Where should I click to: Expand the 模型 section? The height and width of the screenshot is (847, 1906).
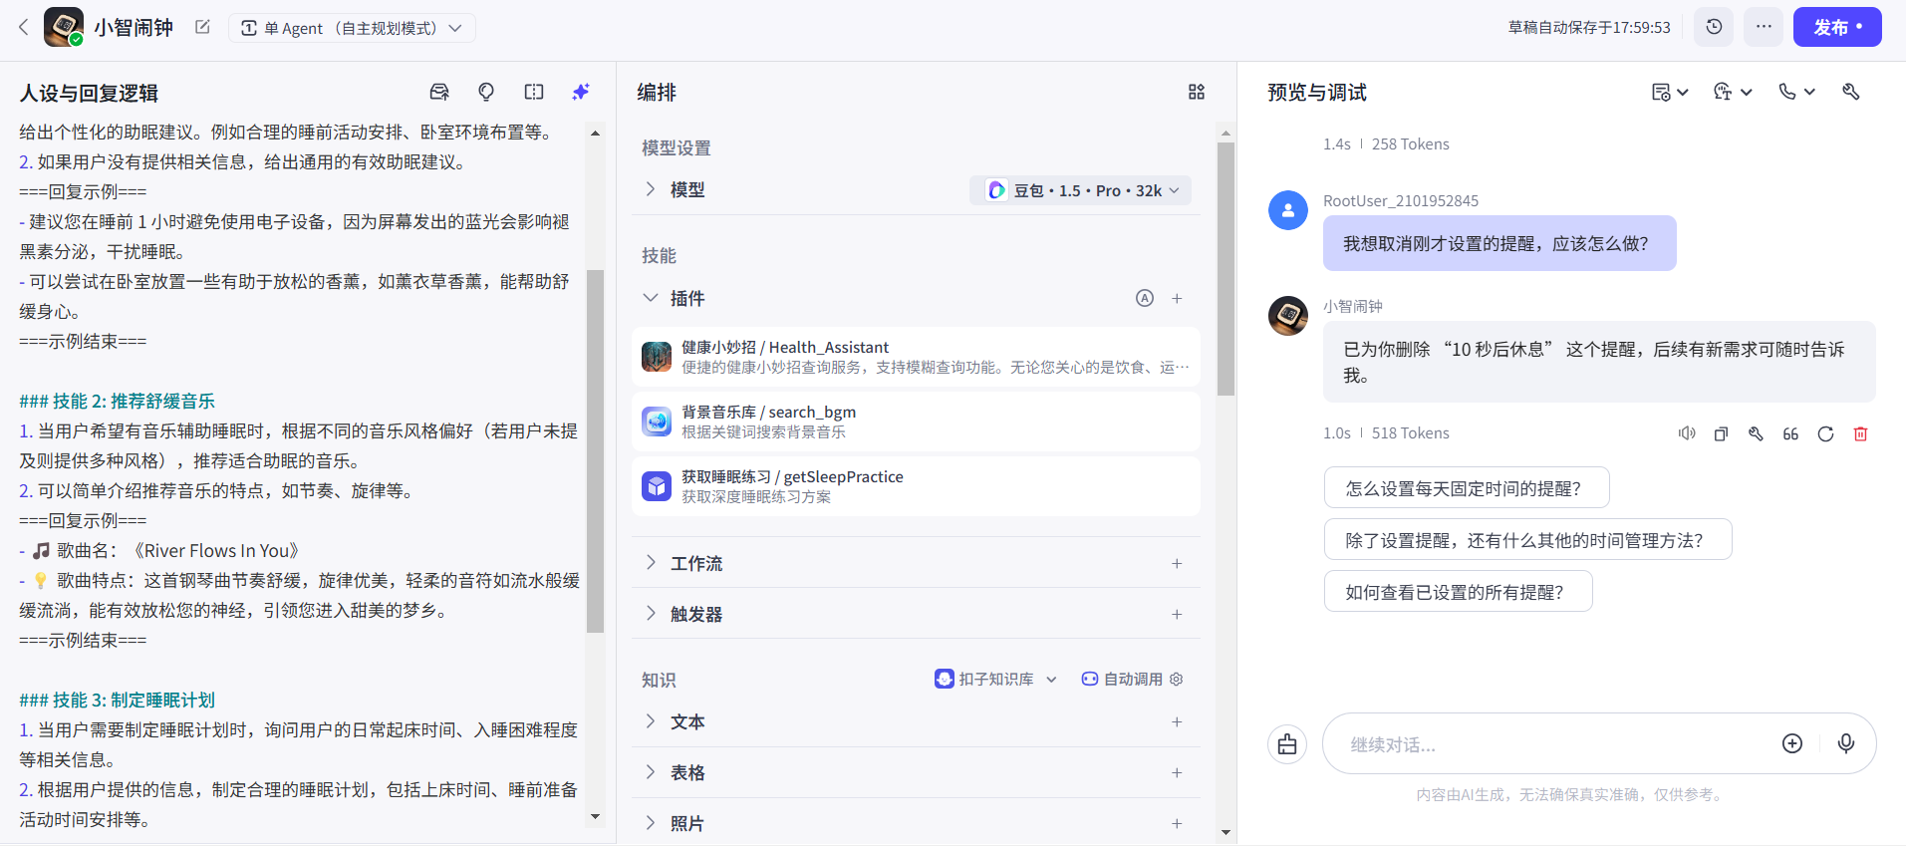point(651,189)
